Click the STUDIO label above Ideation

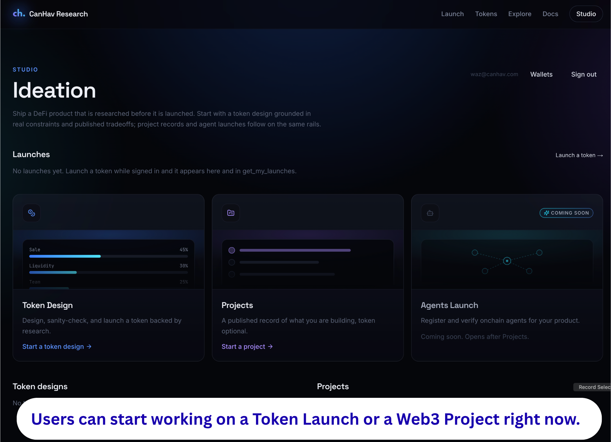[x=25, y=70]
